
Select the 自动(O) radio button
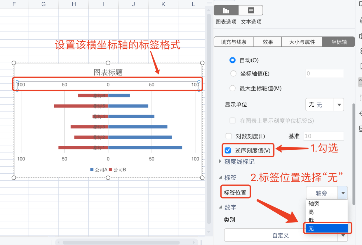pyautogui.click(x=232, y=60)
